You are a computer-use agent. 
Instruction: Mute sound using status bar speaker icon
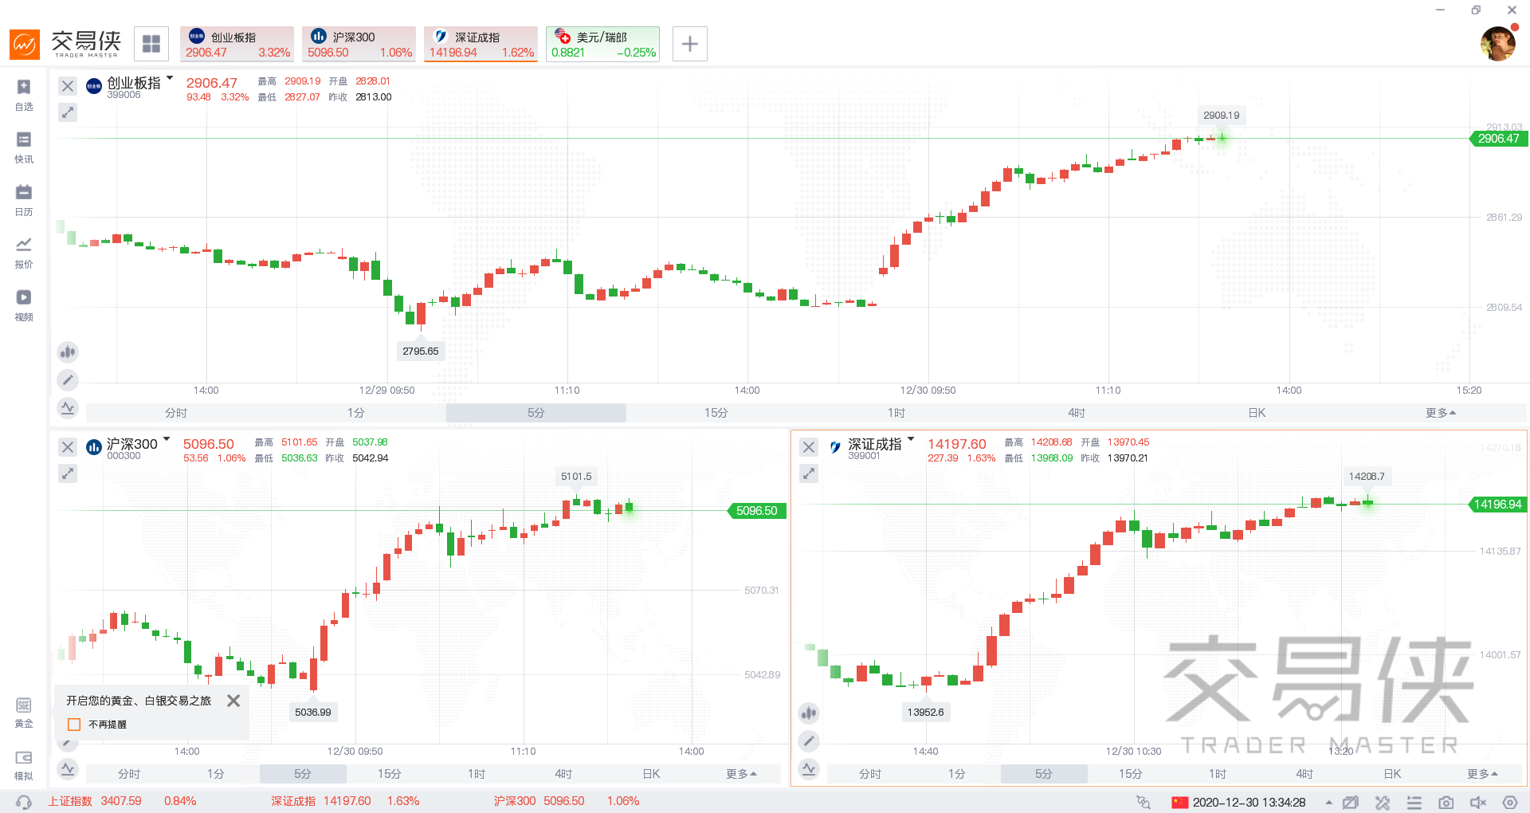coord(1477,802)
